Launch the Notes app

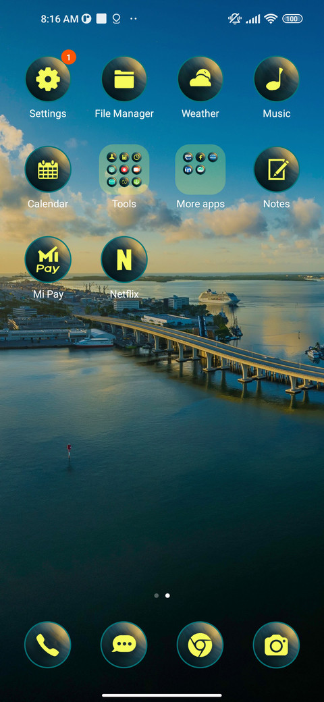(x=276, y=169)
